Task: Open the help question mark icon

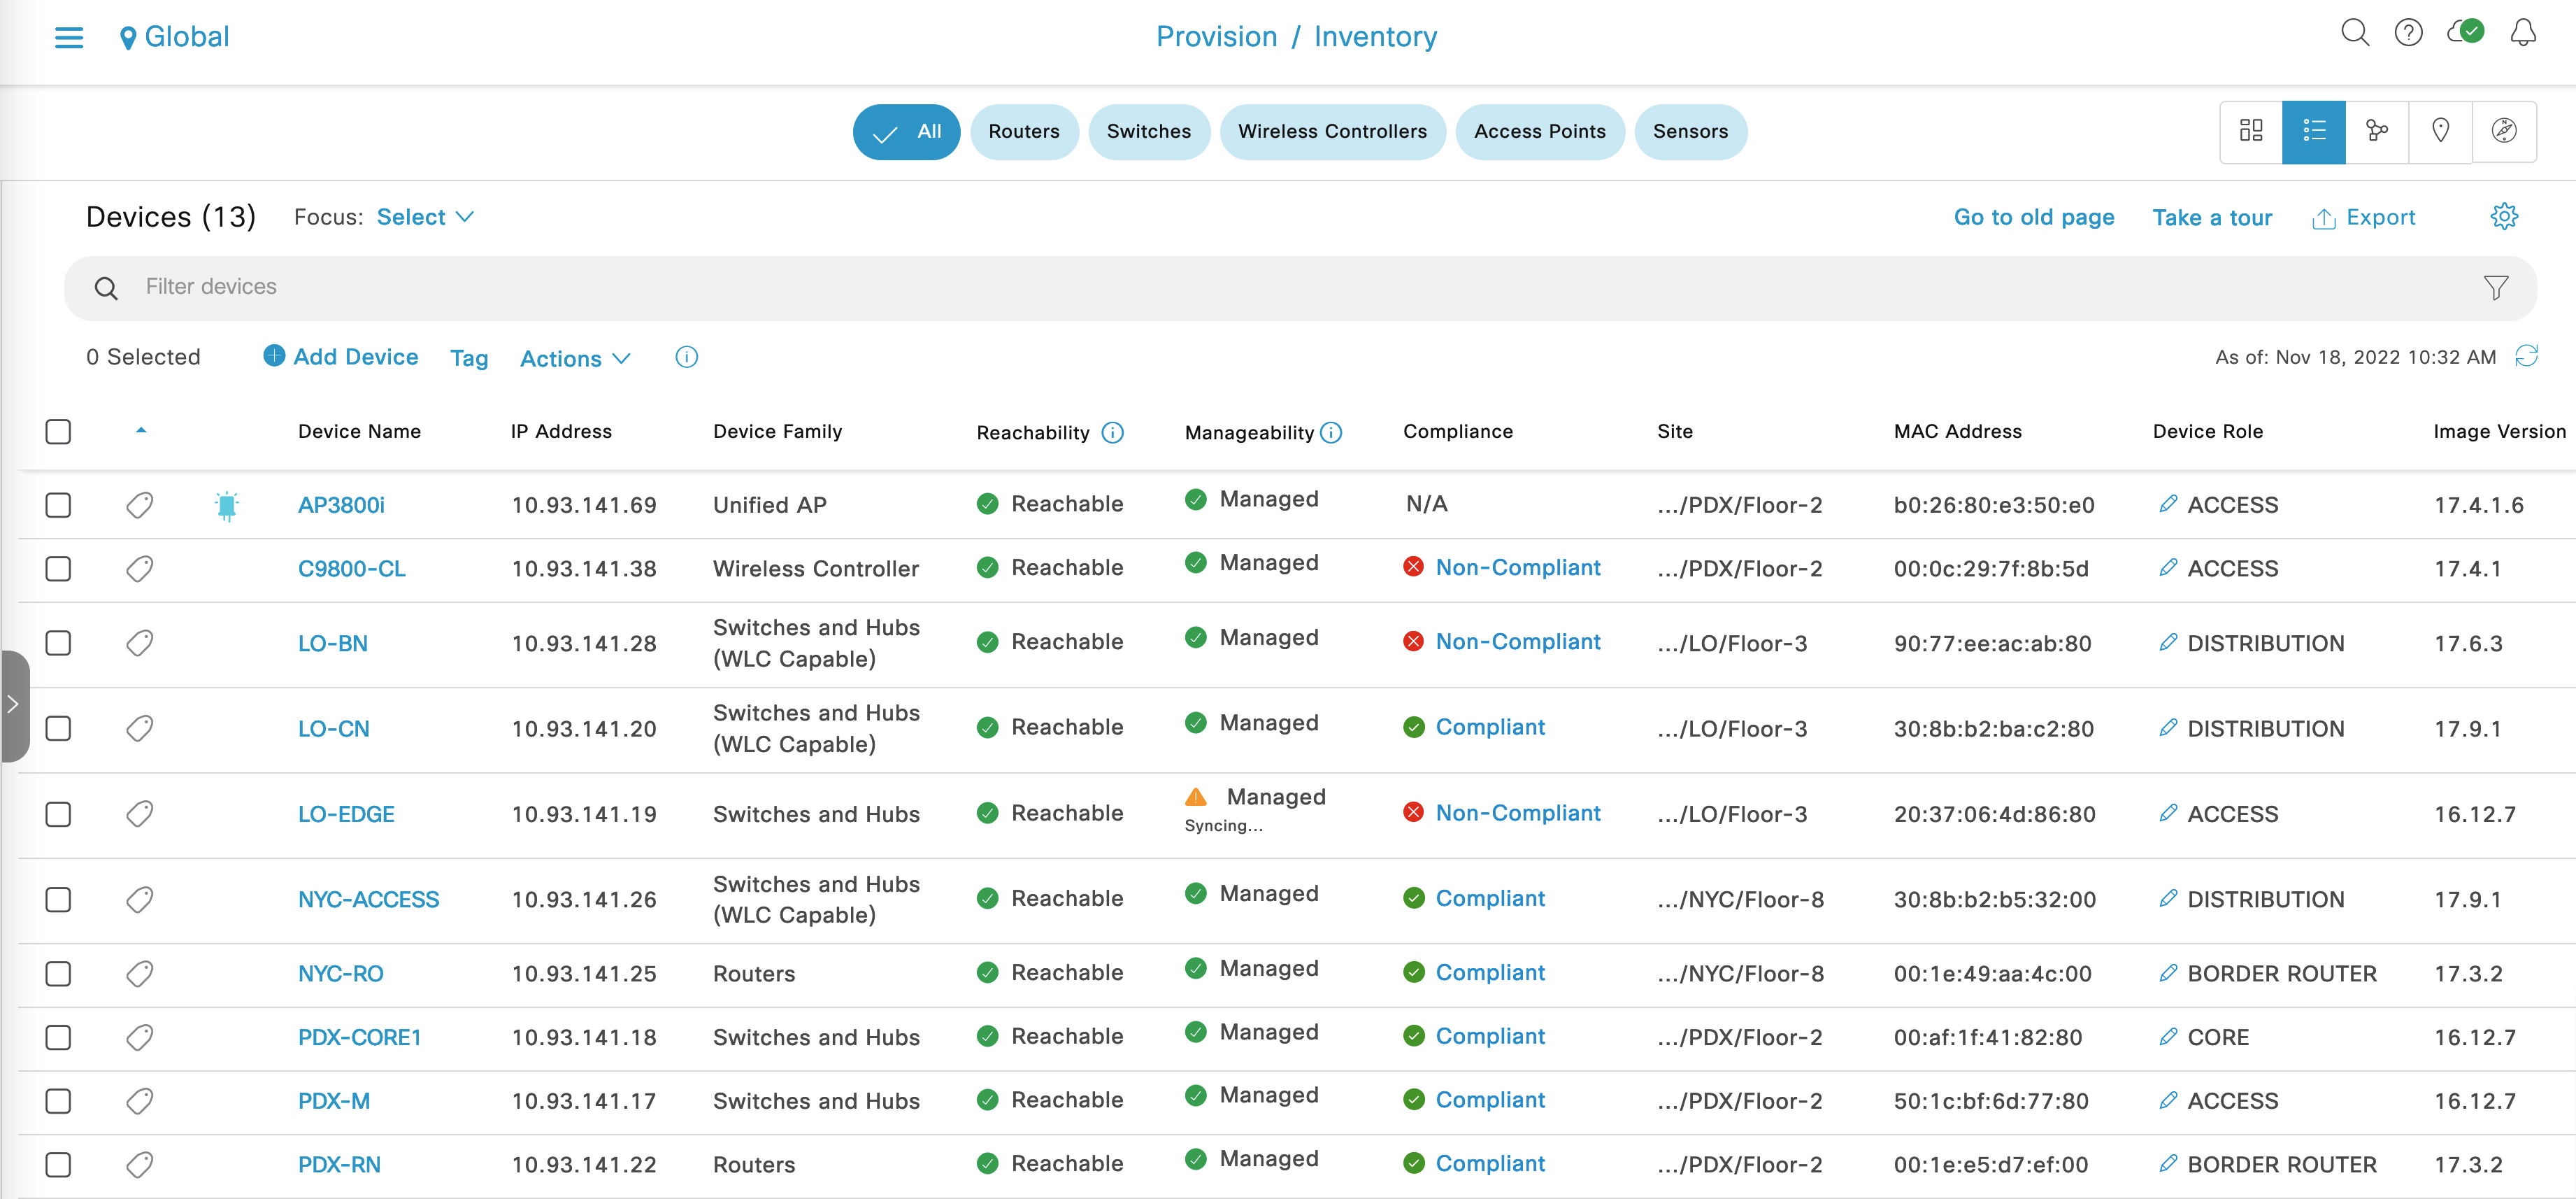Action: click(2408, 33)
